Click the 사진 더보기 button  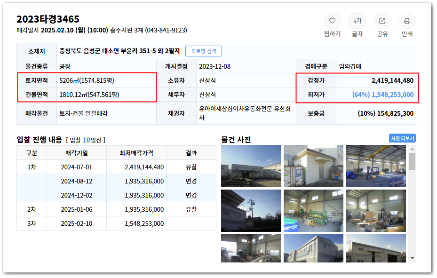(403, 138)
